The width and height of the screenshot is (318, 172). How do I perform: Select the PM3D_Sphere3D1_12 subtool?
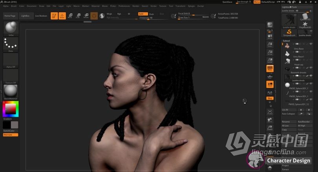click(298, 102)
